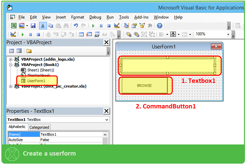Click Reset stop icon on Standard toolbar
This screenshot has height=165, width=246.
point(109,26)
